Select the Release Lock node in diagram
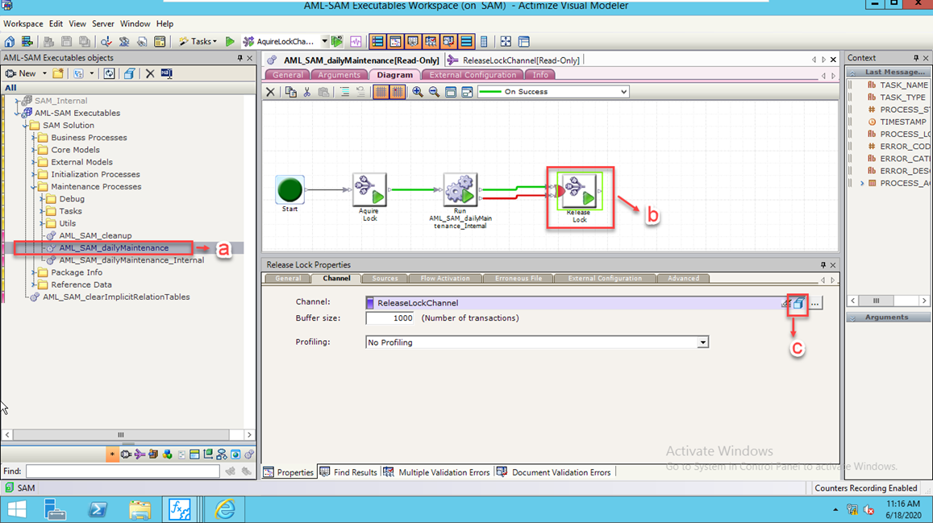 (580, 191)
